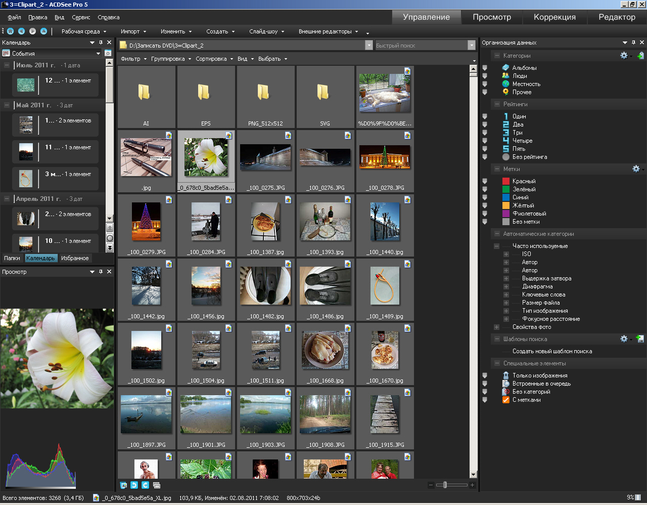This screenshot has width=647, height=505.
Task: Click the new category icon in Категории header
Action: pos(640,56)
